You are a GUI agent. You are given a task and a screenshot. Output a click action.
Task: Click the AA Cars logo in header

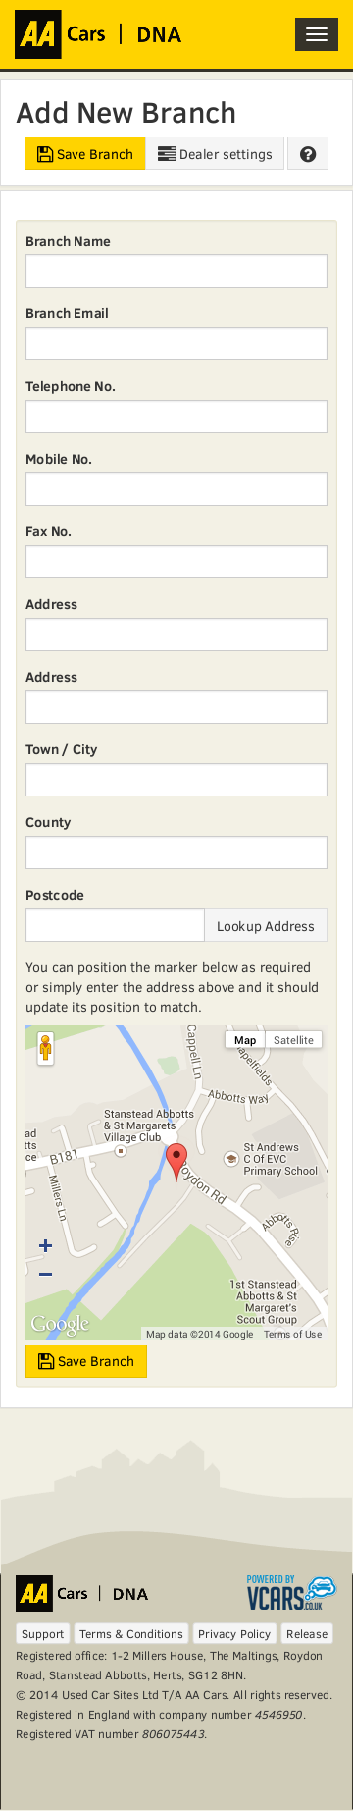98,34
